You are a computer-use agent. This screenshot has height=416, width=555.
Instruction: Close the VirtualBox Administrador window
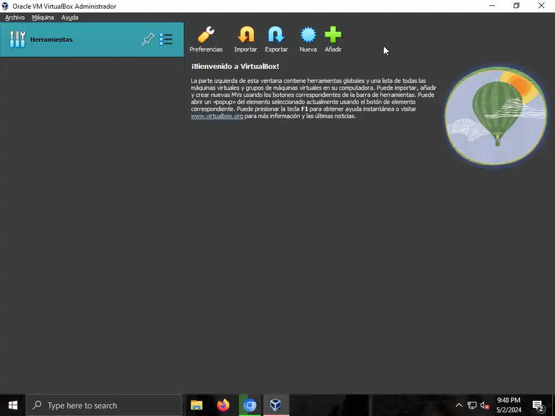(x=541, y=6)
